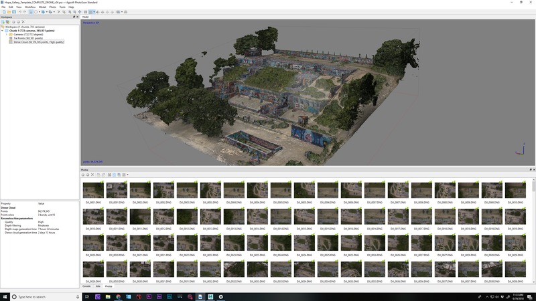Open Chrome from the Windows taskbar

[x=118, y=296]
